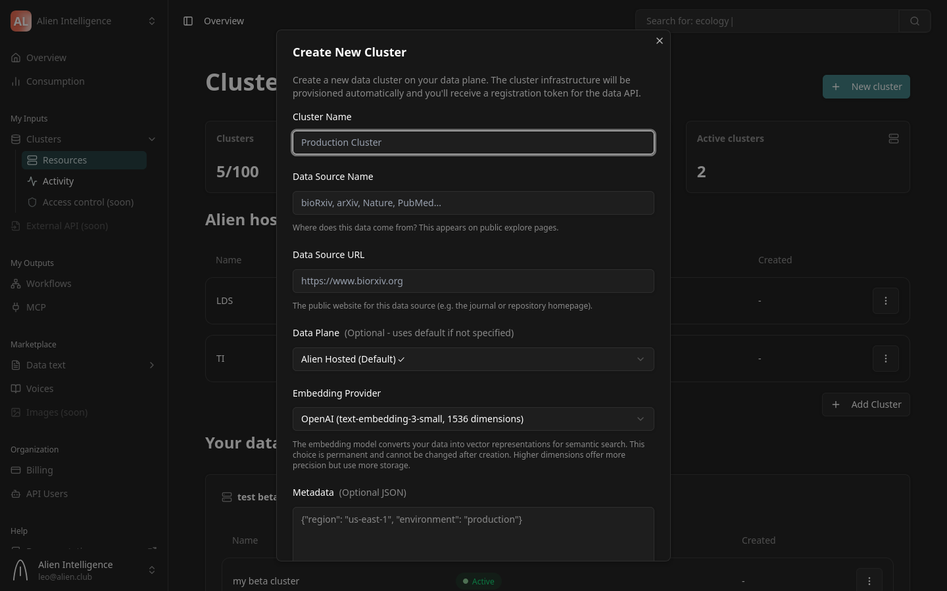
Task: Click the Voices book icon
Action: coord(16,389)
